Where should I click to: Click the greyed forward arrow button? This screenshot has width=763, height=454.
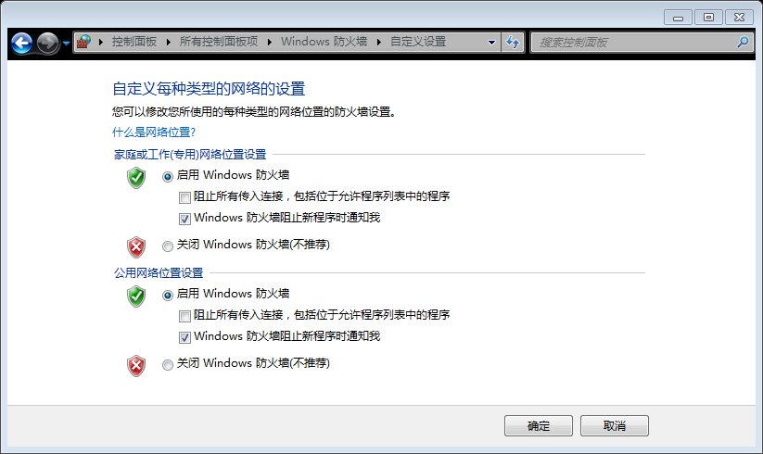pos(47,43)
